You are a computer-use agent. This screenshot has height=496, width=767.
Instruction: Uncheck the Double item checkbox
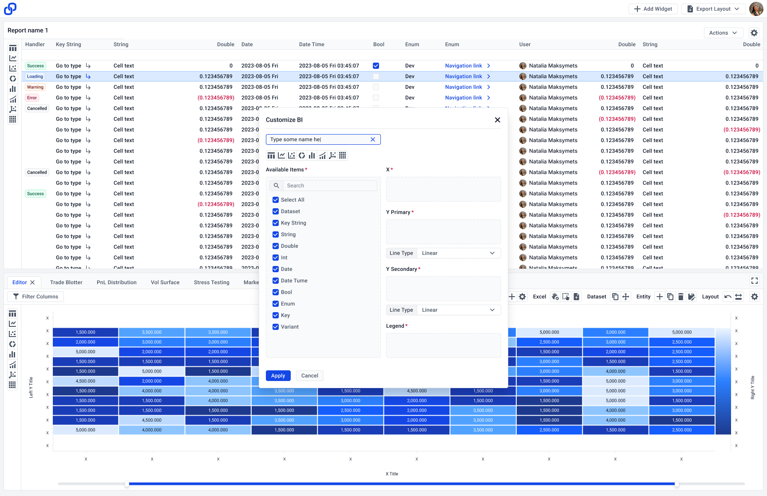[x=276, y=246]
